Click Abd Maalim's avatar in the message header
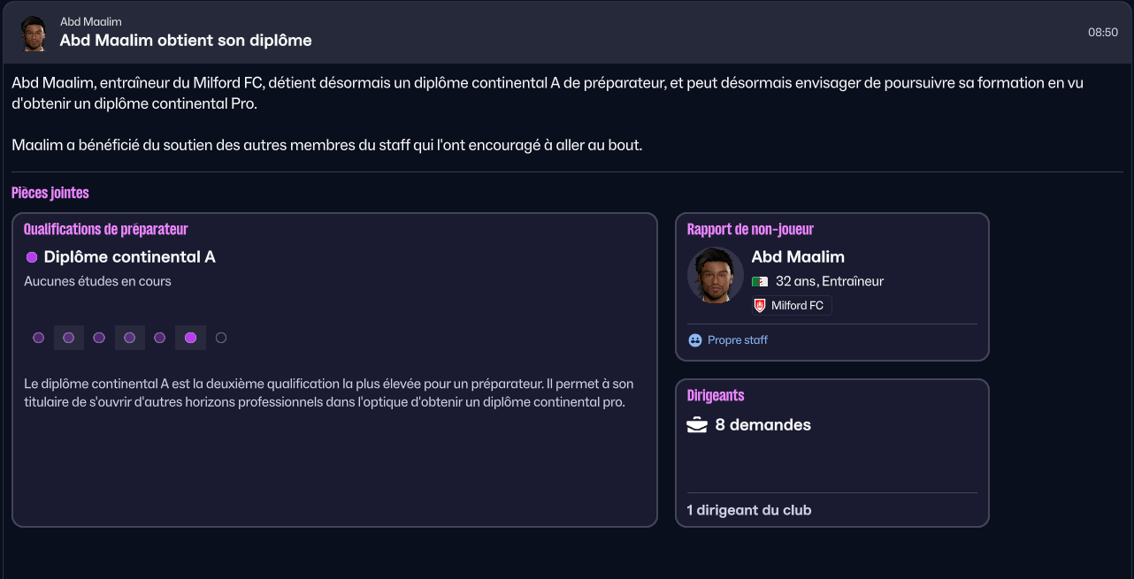Screen dimensions: 1134x579 pos(33,33)
